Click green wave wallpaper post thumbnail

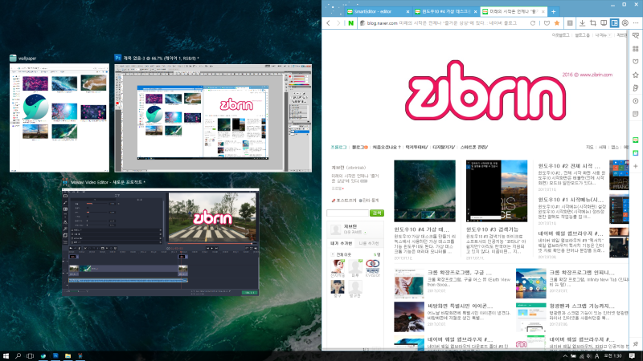pyautogui.click(x=424, y=191)
